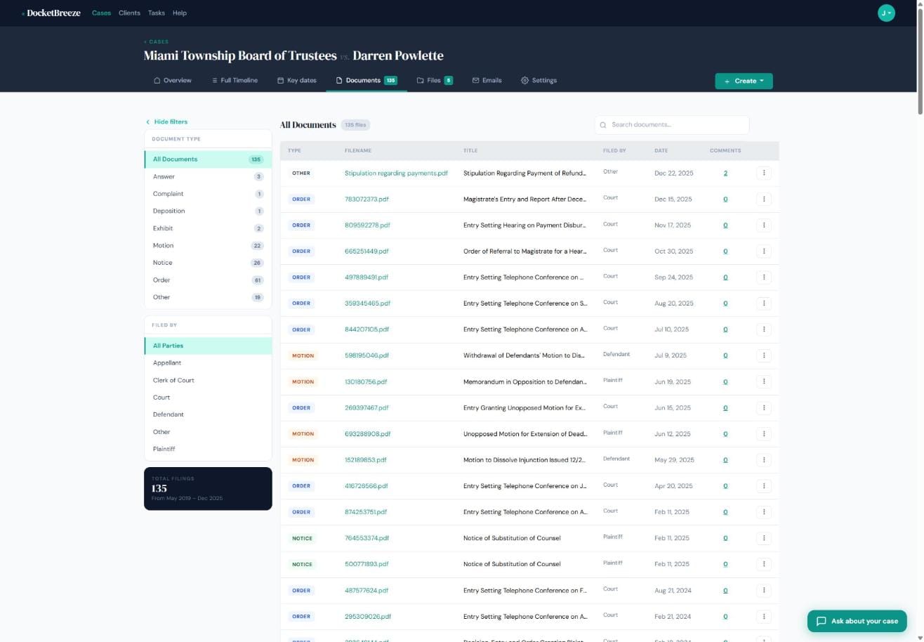Open row actions for 598195046.pdf
Viewport: 924px width, 642px height.
pyautogui.click(x=764, y=355)
